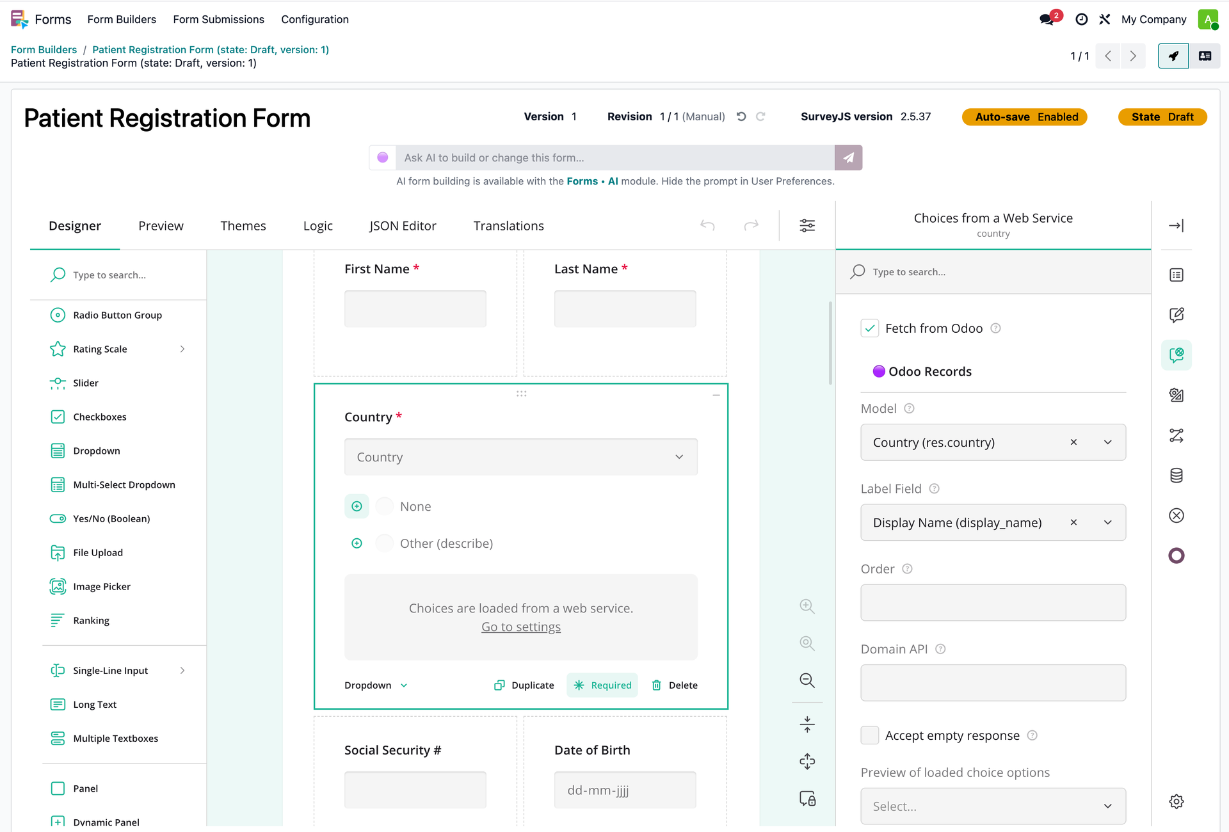Click the Domain API input field
1229x832 pixels.
[993, 683]
